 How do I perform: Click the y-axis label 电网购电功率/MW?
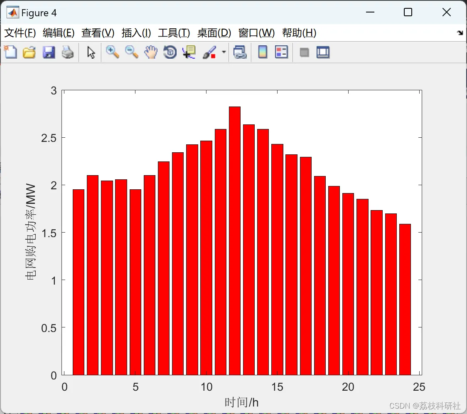[x=31, y=232]
